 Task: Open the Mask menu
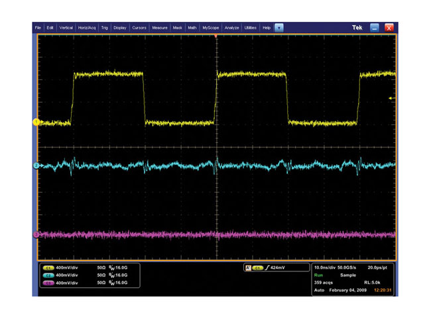point(177,28)
